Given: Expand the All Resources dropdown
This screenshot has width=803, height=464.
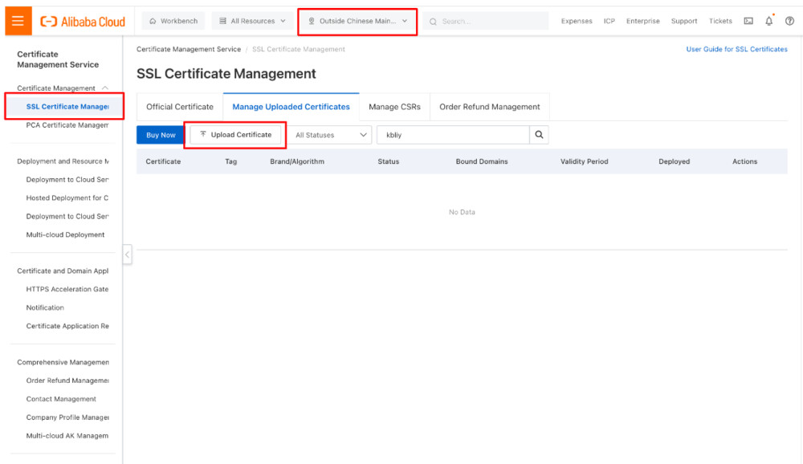Looking at the screenshot, I should pos(252,20).
